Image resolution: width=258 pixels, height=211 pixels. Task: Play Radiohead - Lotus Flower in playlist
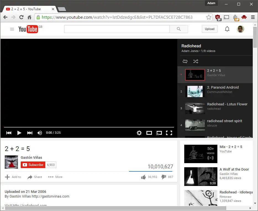point(215,108)
